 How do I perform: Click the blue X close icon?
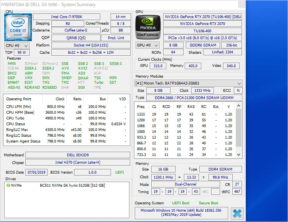tap(237, 213)
